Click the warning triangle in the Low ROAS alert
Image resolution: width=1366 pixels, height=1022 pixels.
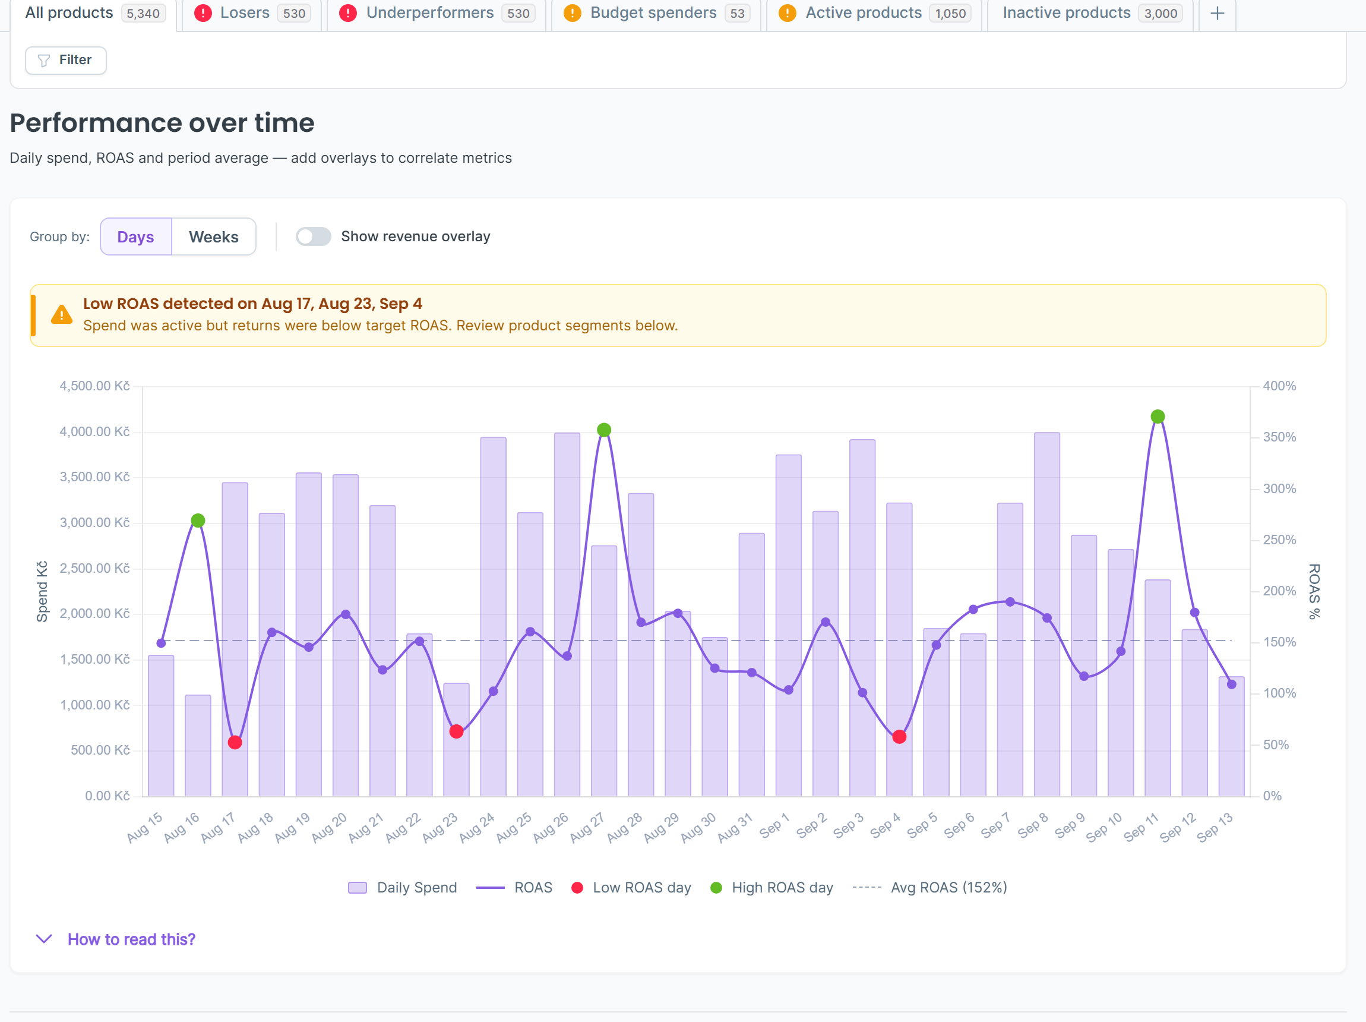(x=62, y=314)
